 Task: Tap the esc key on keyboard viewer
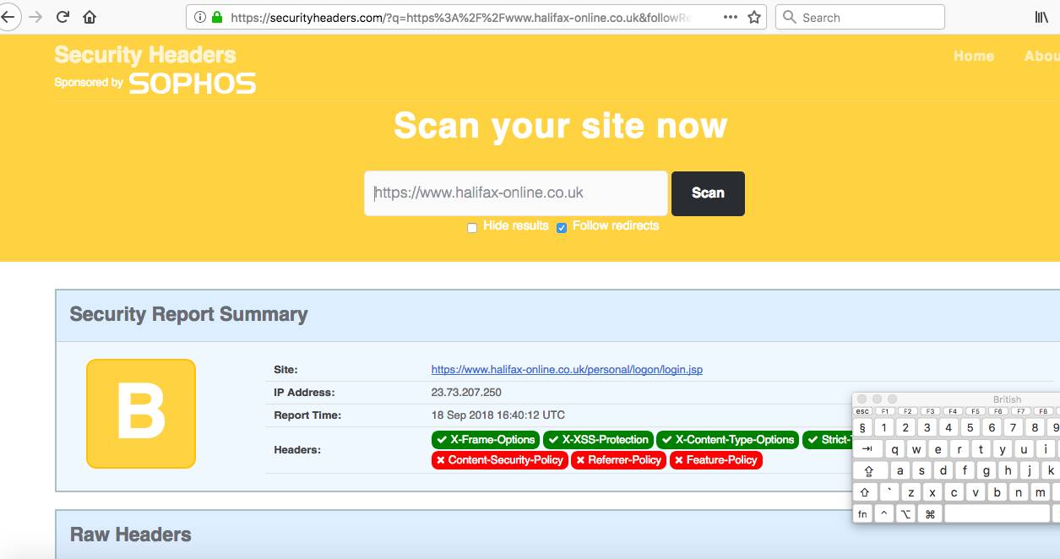862,411
